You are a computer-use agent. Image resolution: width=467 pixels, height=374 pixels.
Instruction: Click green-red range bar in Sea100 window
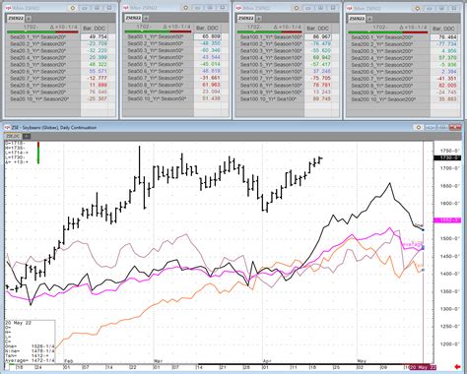tap(270, 31)
